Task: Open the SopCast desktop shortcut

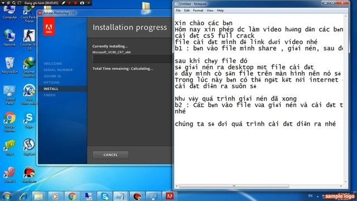Action: tap(29, 147)
